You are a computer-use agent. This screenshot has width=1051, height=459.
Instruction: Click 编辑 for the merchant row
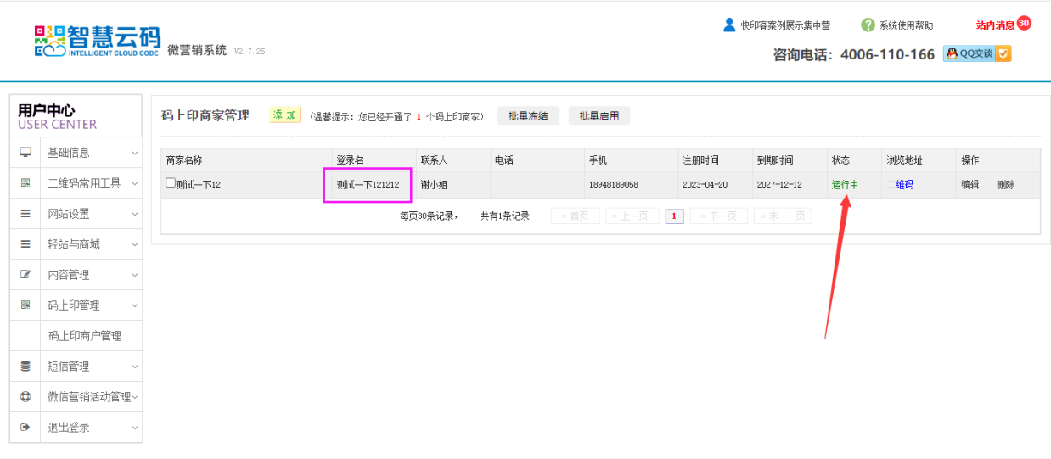pos(970,185)
